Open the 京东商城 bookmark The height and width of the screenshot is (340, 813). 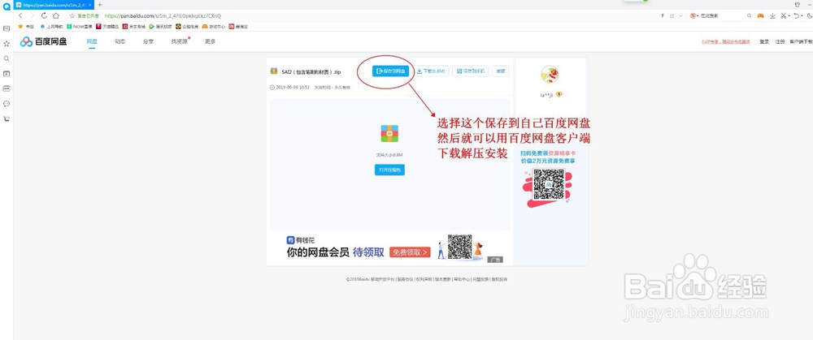point(134,27)
